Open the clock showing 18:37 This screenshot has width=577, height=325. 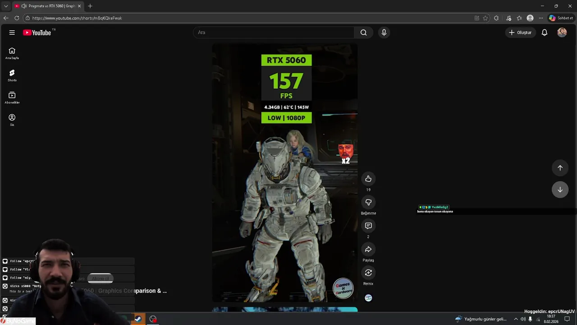pos(551,319)
